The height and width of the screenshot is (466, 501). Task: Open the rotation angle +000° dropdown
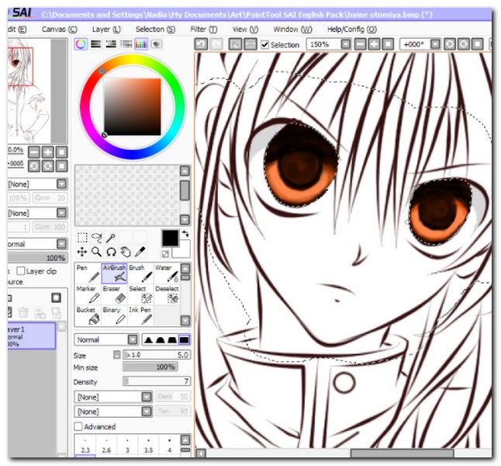pos(436,45)
